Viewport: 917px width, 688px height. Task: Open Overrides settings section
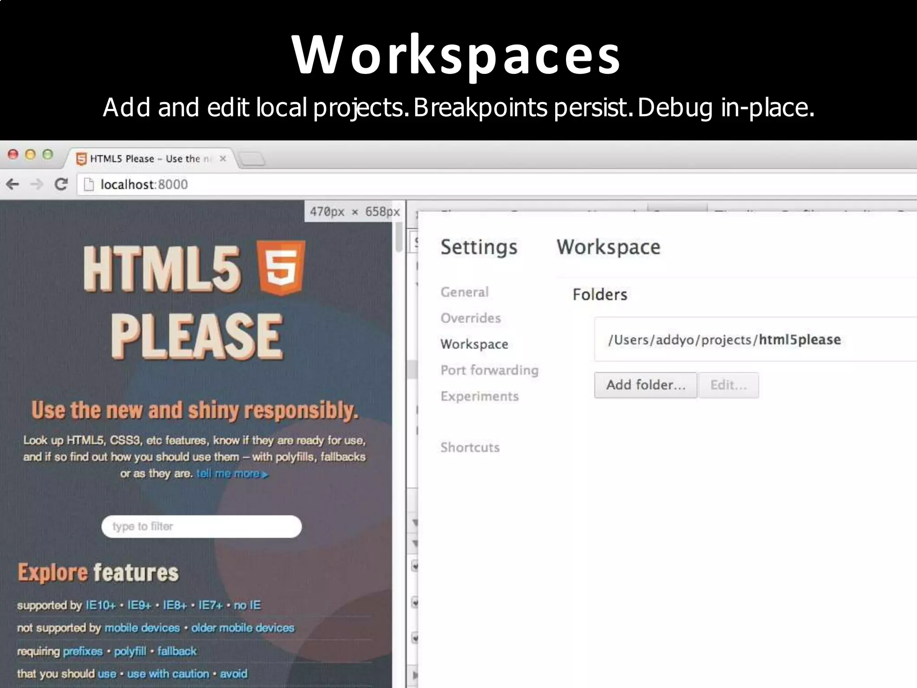(471, 318)
